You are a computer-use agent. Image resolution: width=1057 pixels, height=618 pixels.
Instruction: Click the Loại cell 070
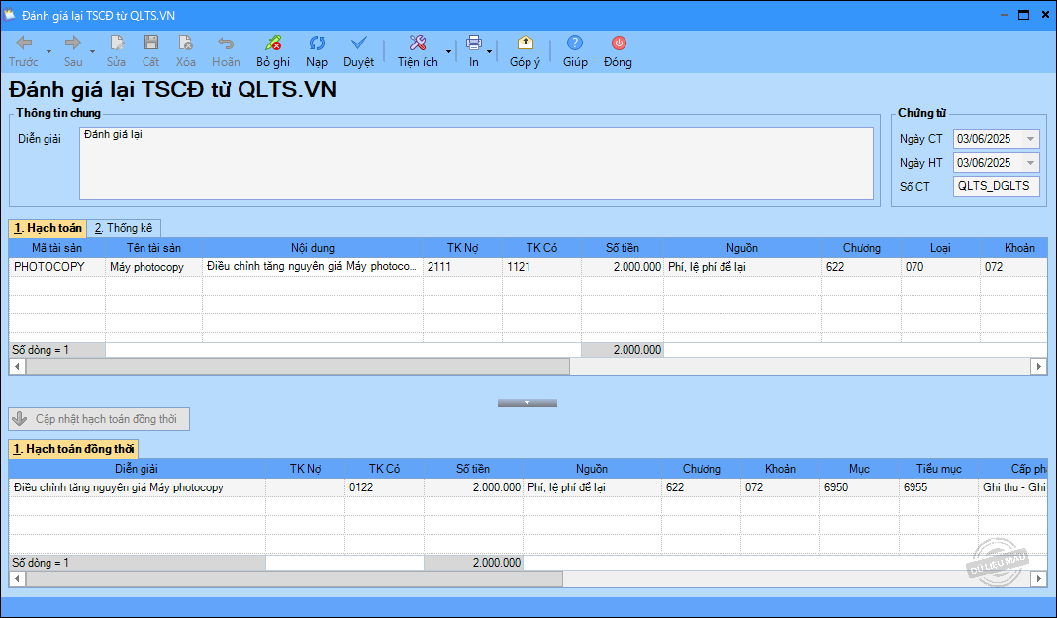coord(940,267)
